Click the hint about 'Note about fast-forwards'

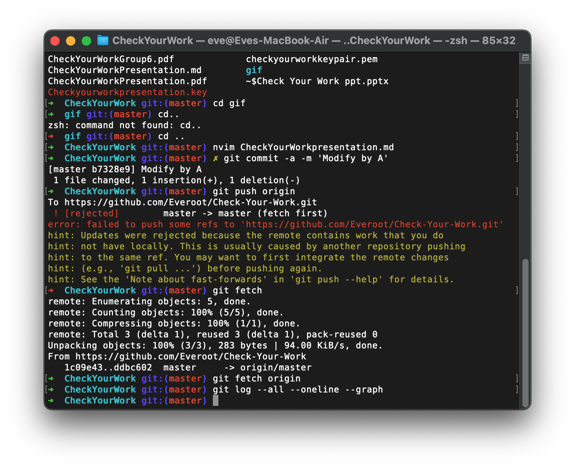coord(251,280)
